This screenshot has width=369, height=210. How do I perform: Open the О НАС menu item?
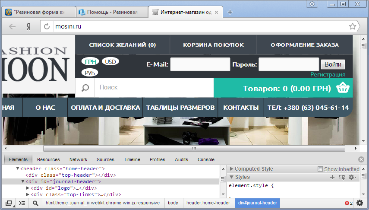coord(45,108)
